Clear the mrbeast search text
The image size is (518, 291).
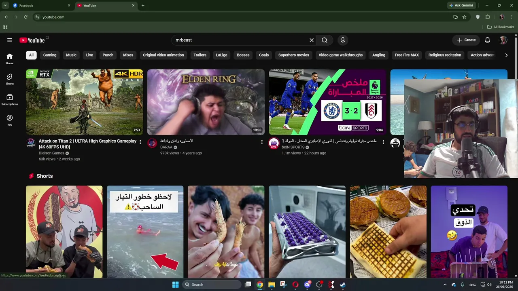[x=312, y=40]
